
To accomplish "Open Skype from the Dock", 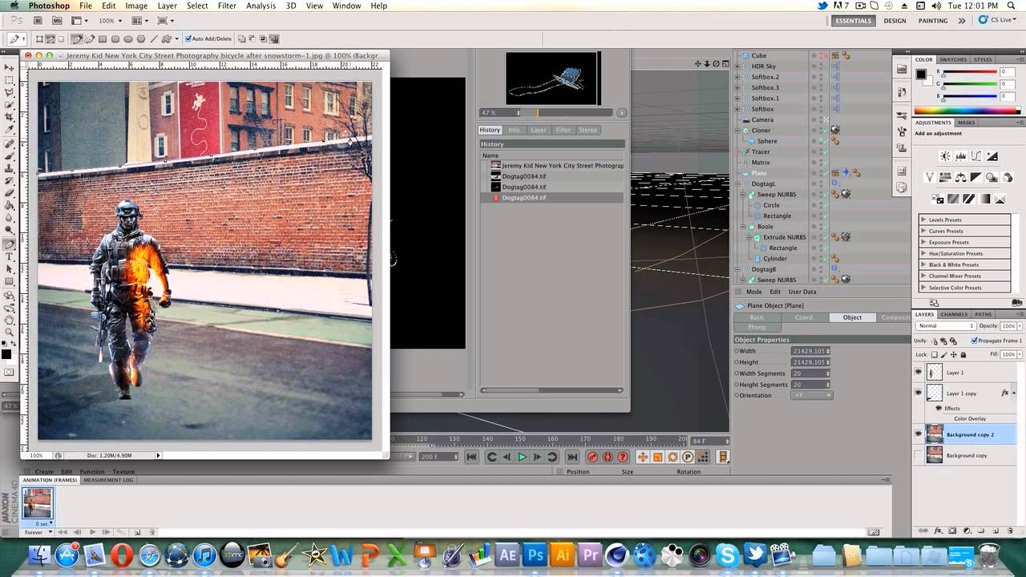I will click(x=727, y=555).
